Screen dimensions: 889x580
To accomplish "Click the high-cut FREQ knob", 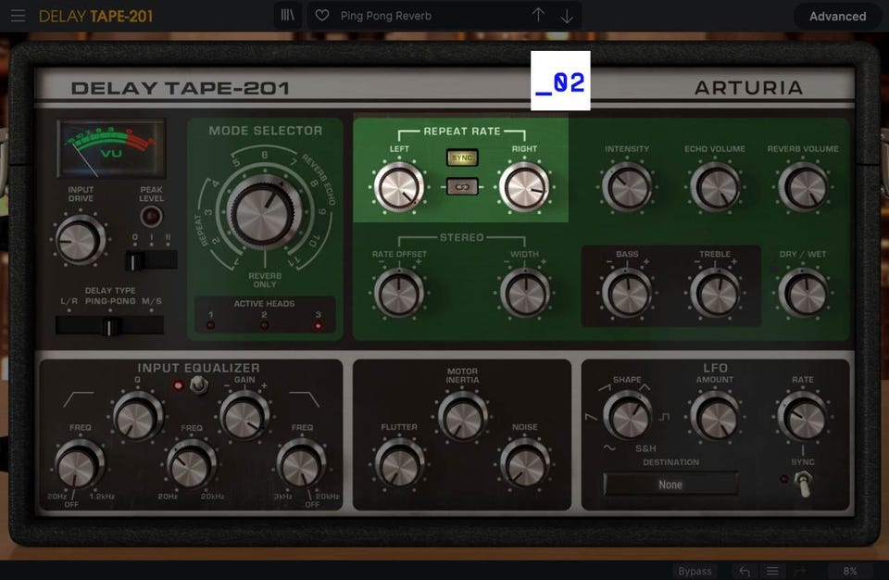I will (302, 464).
